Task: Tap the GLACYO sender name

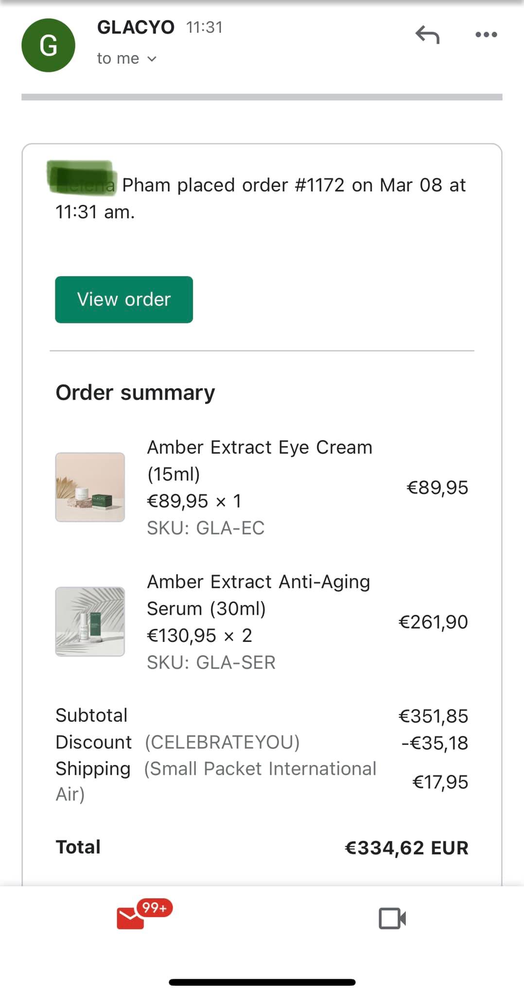Action: point(136,27)
